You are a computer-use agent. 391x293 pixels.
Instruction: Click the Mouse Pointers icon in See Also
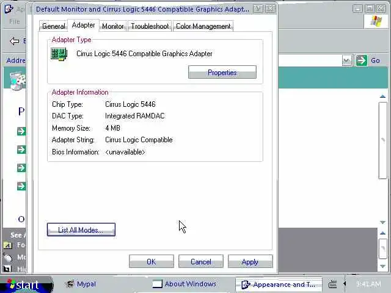[x=8, y=258]
